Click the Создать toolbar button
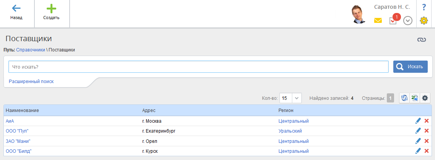 click(51, 13)
